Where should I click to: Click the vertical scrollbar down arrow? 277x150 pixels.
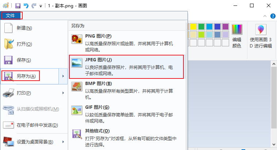(274, 145)
